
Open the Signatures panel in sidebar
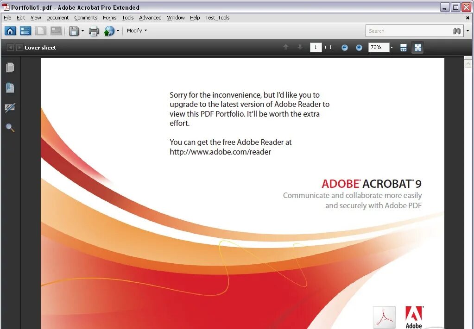10,108
